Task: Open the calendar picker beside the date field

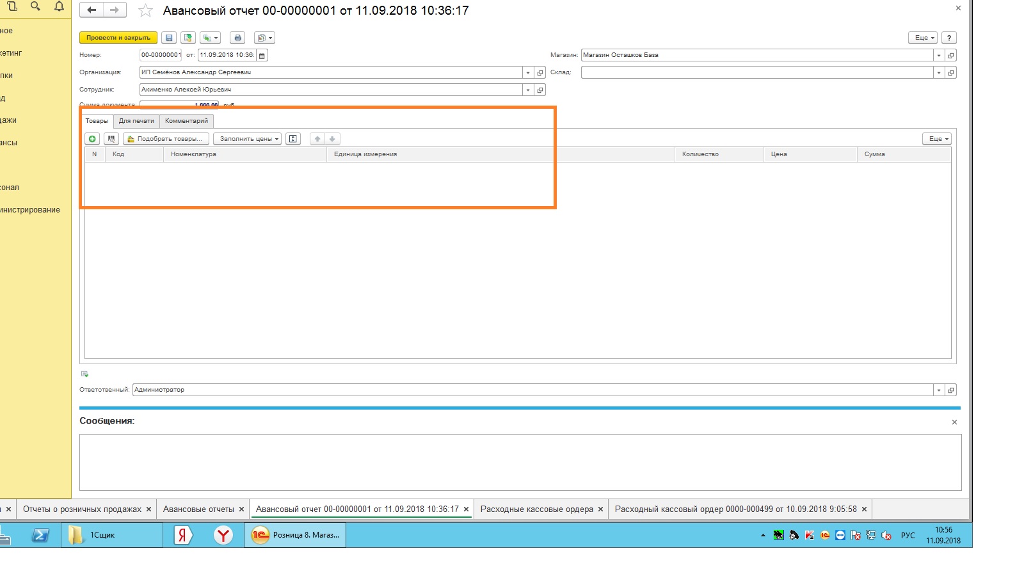Action: tap(262, 56)
